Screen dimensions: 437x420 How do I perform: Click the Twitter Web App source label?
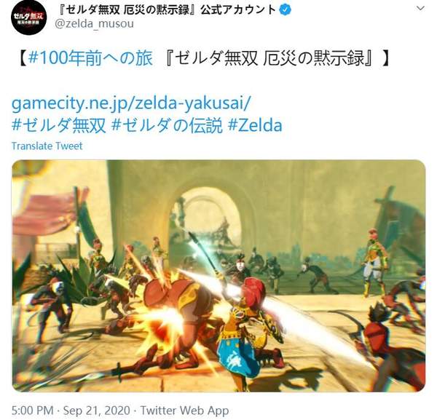184,411
